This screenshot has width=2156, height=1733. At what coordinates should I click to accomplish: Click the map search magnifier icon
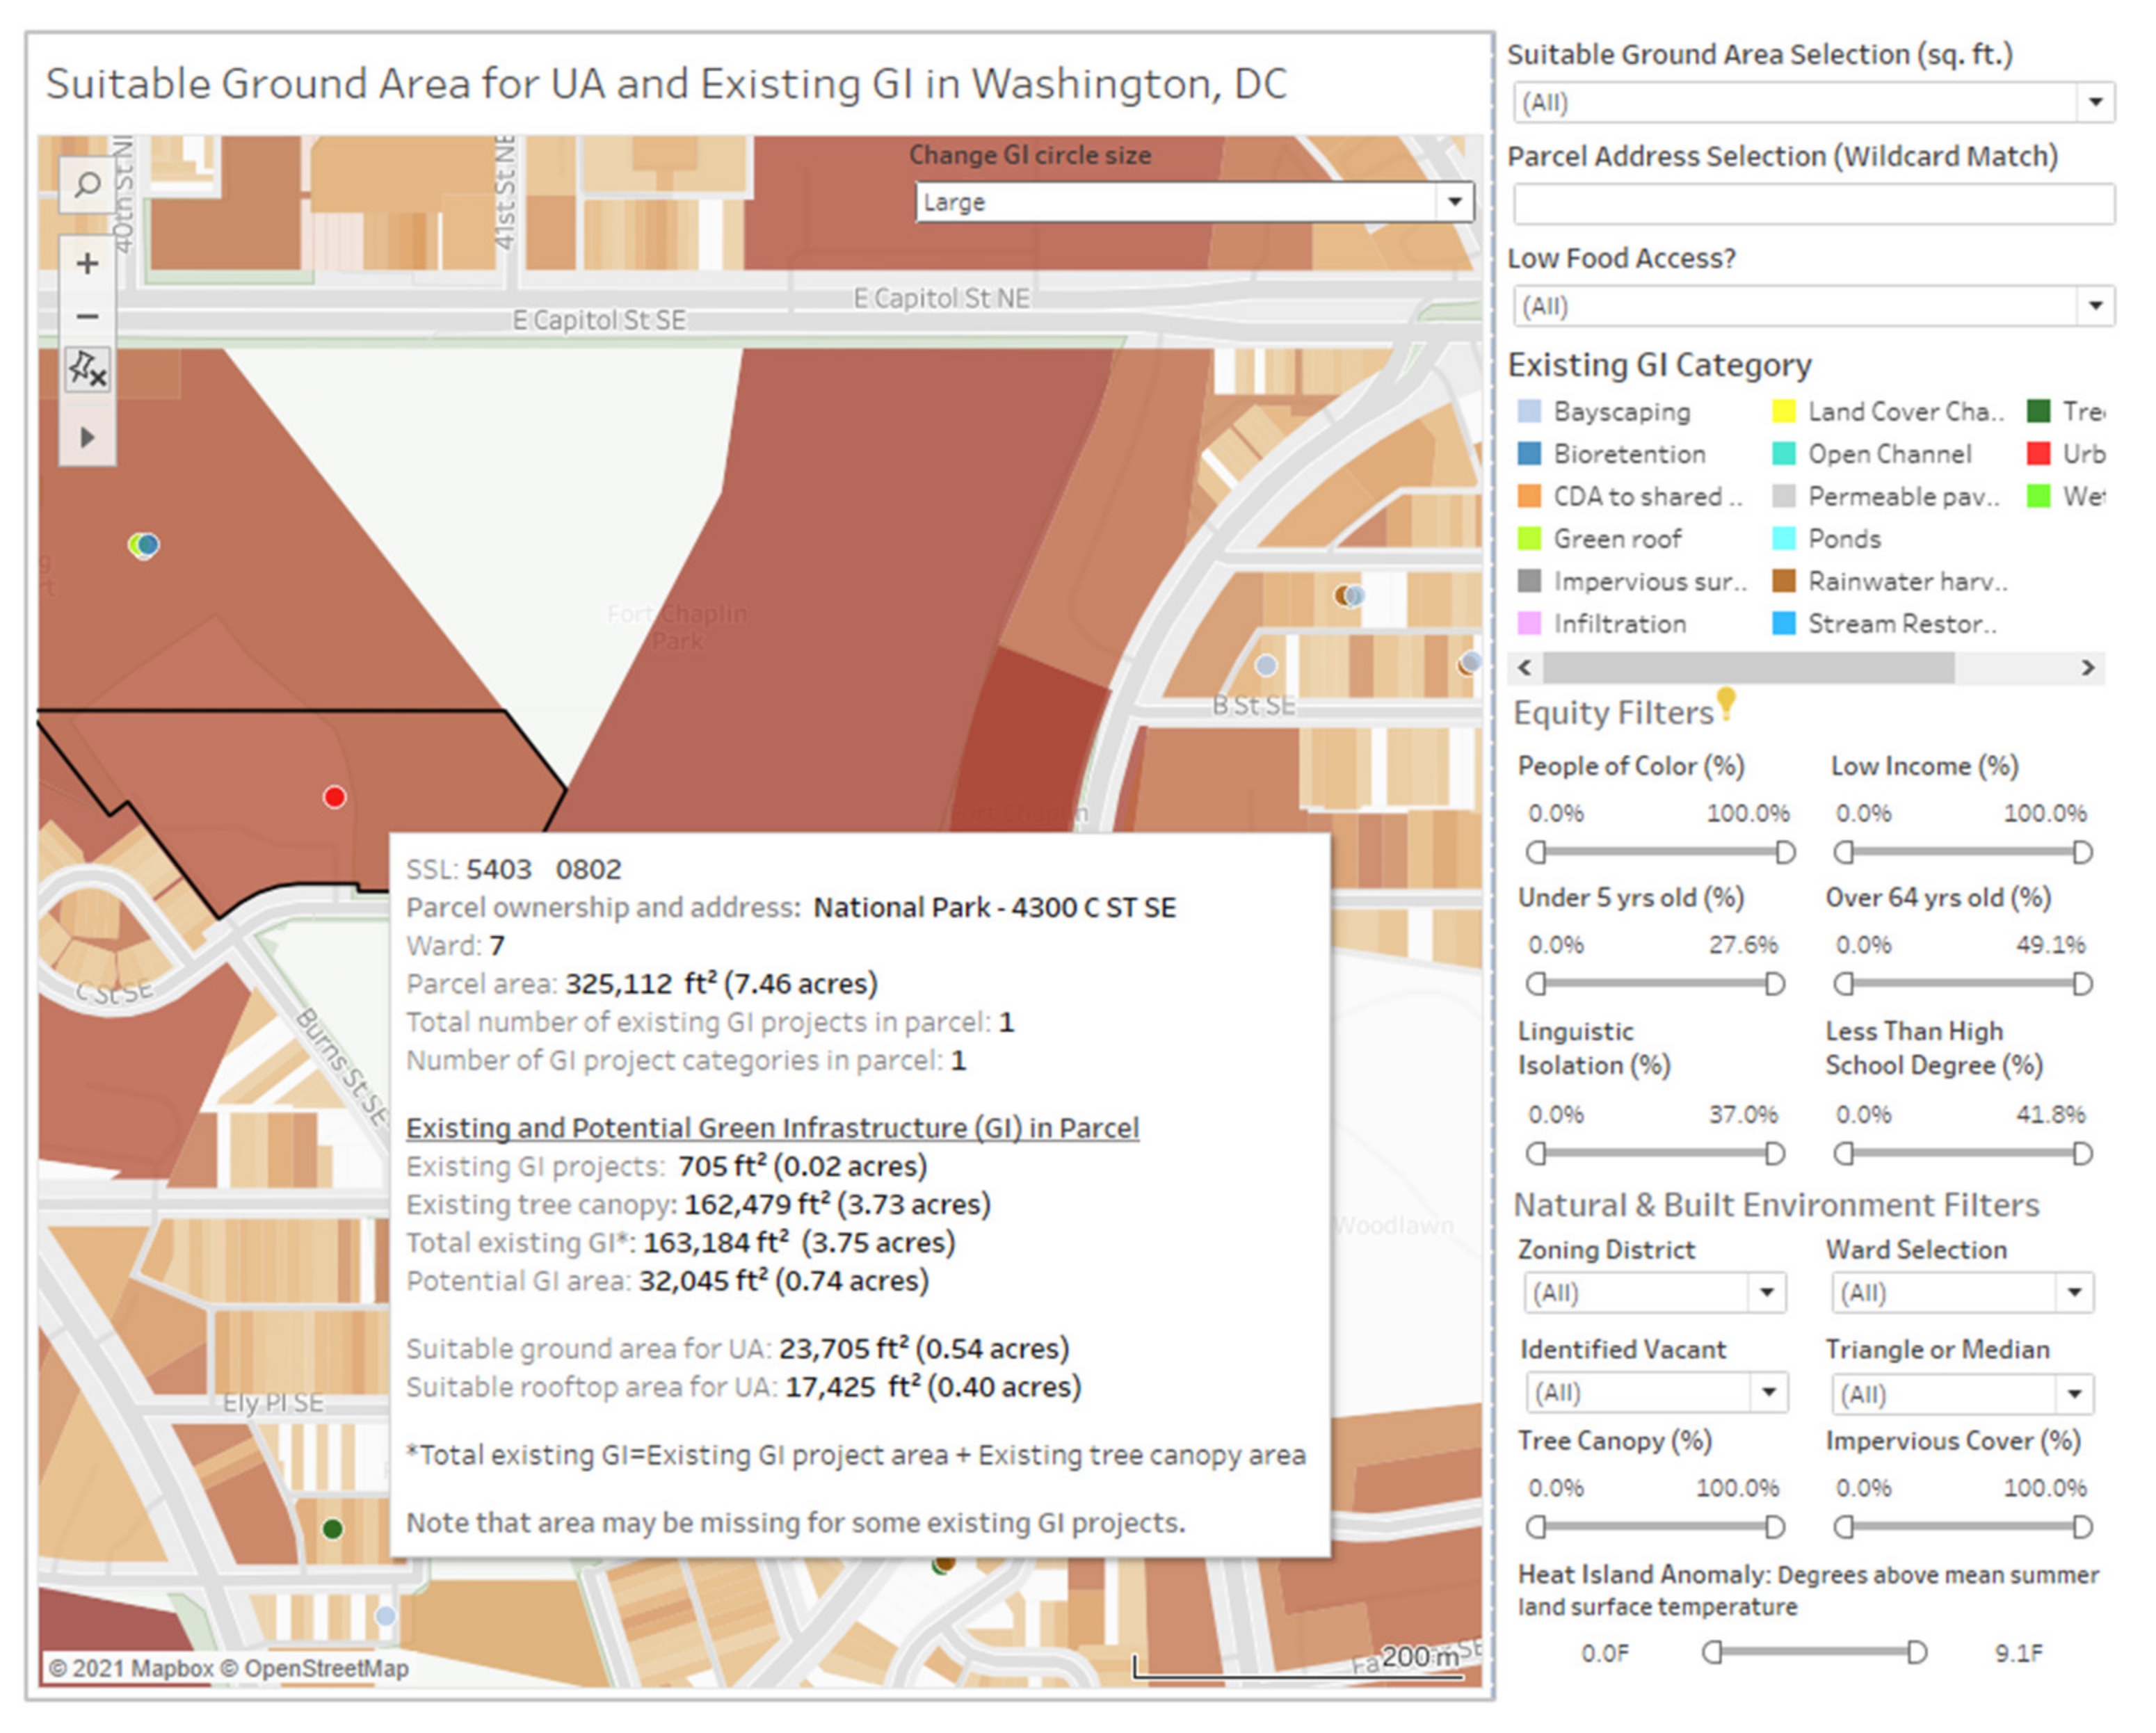(87, 185)
